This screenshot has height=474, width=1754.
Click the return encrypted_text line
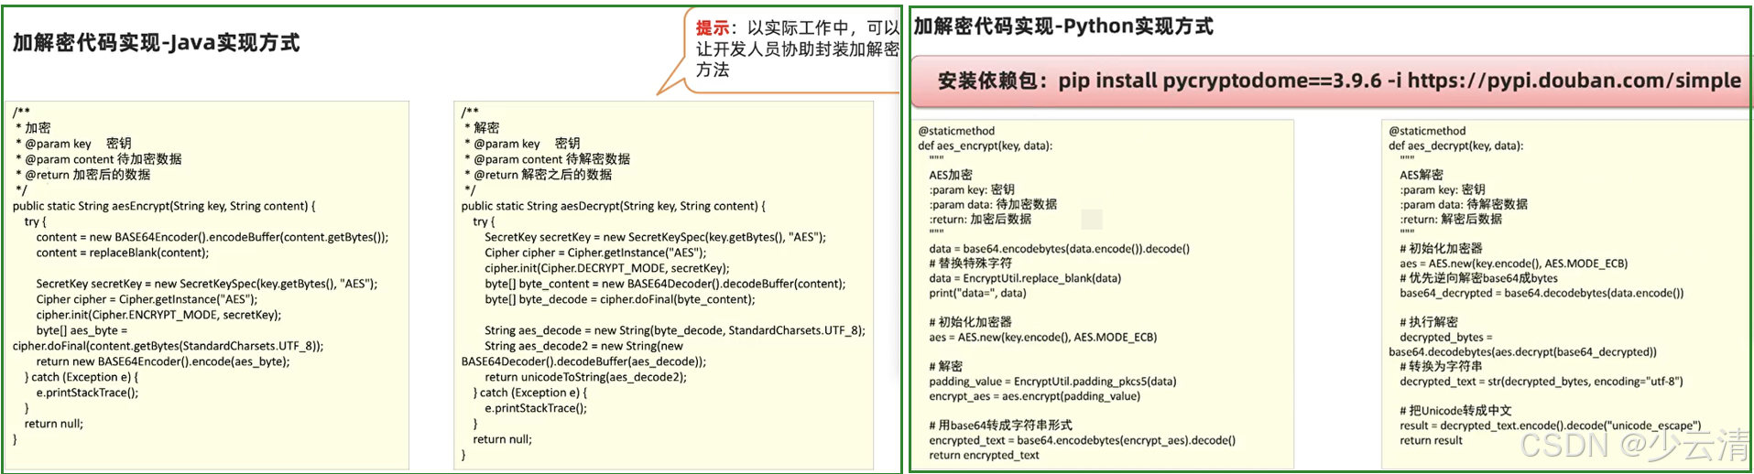984,455
